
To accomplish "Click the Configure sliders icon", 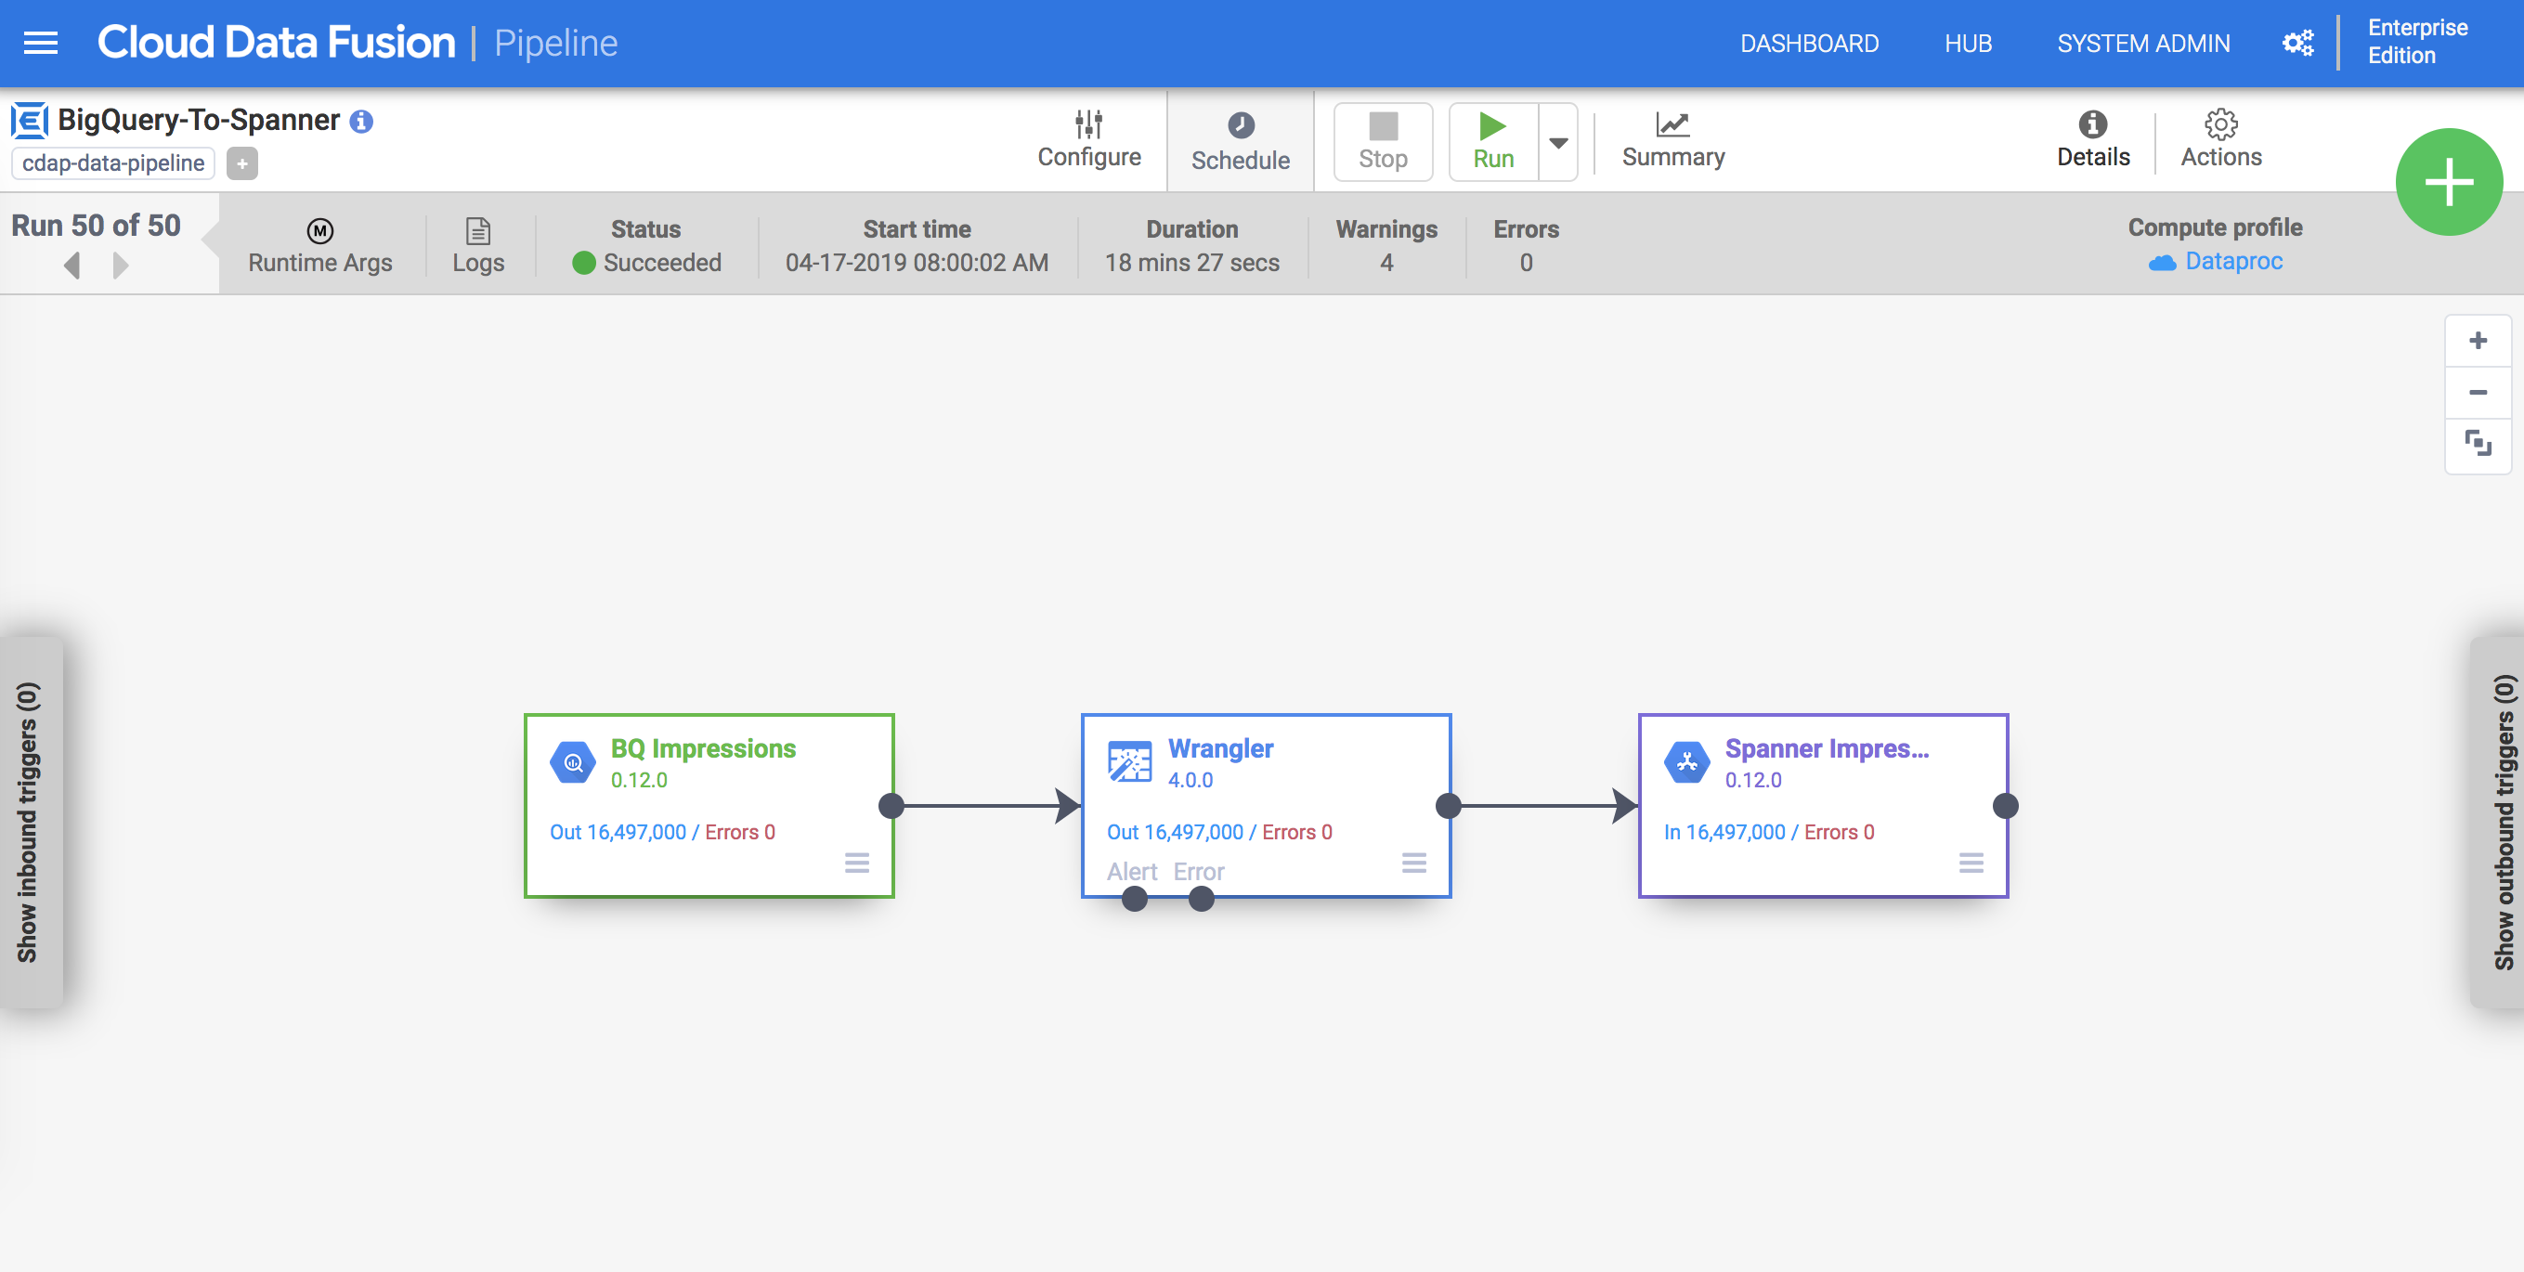I will coord(1088,125).
